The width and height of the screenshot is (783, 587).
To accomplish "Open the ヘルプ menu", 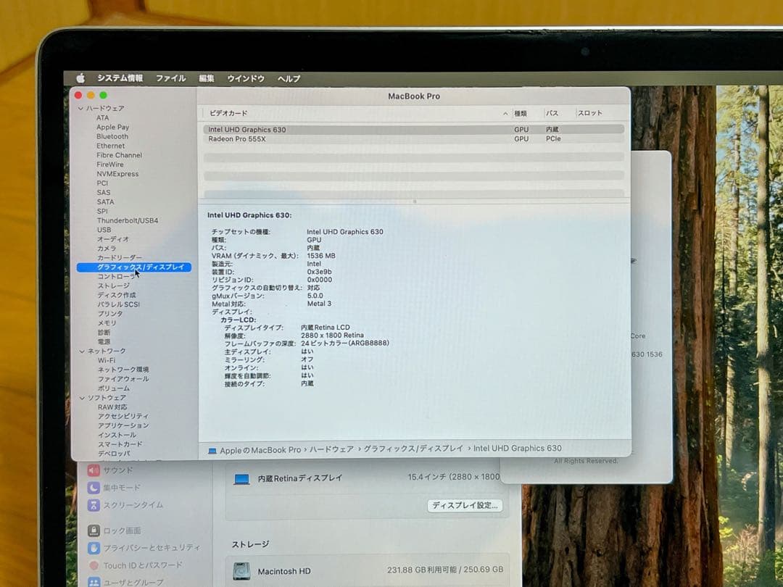I will (x=289, y=78).
